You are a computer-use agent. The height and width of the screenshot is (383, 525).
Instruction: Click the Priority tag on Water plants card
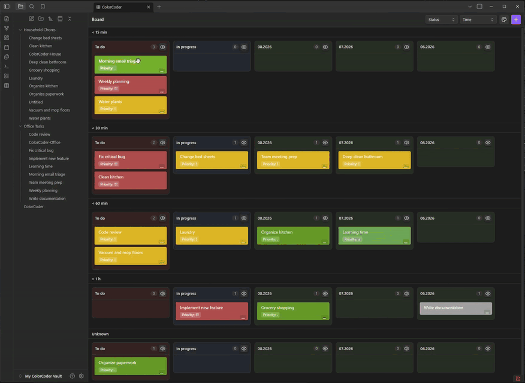[108, 109]
